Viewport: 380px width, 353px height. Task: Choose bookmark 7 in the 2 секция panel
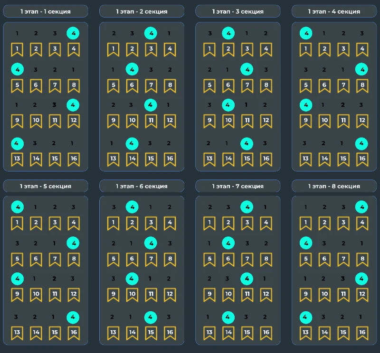(151, 86)
